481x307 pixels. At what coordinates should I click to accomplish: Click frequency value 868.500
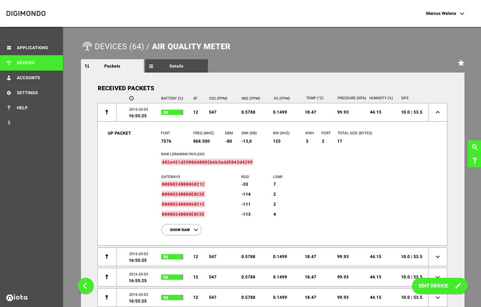(x=202, y=141)
